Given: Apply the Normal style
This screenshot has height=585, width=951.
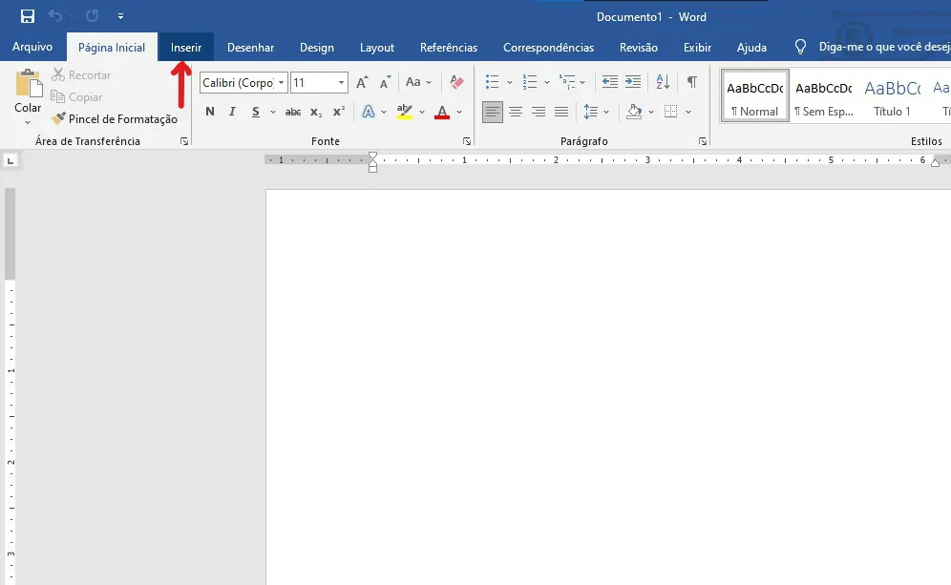Looking at the screenshot, I should (754, 95).
